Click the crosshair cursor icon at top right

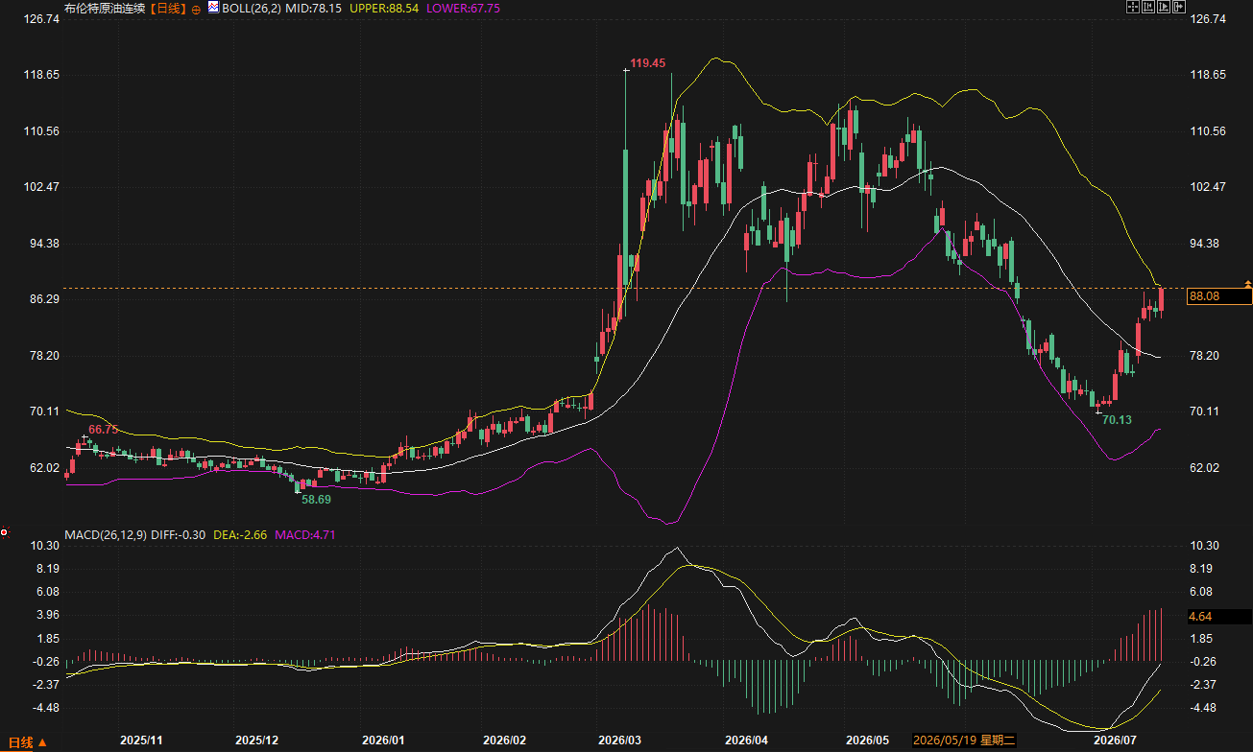tap(1133, 7)
